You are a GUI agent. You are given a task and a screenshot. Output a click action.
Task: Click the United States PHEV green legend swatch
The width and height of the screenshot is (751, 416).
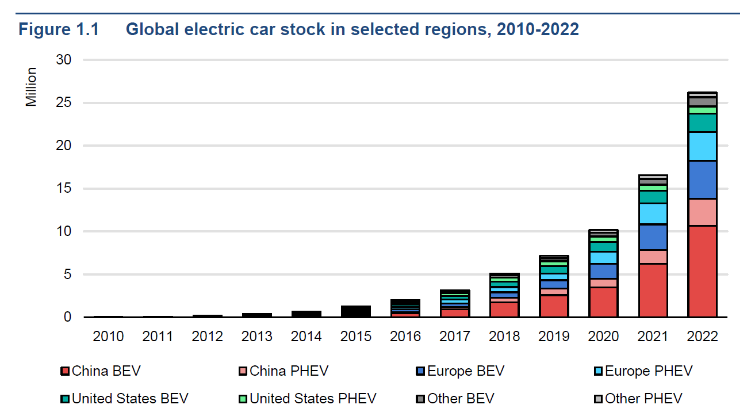pyautogui.click(x=243, y=399)
